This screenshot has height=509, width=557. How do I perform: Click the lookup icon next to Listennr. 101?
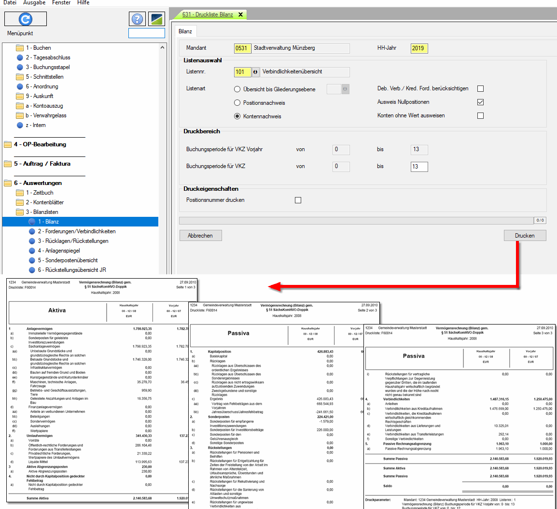[x=256, y=72]
